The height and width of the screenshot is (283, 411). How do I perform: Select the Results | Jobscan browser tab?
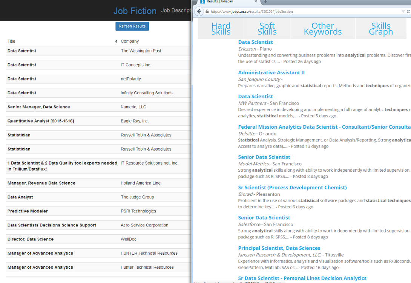pos(228,2)
